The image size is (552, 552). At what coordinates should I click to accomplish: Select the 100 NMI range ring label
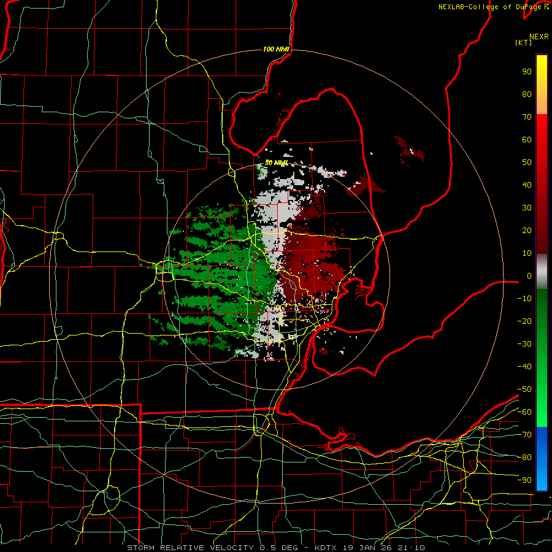tap(276, 49)
